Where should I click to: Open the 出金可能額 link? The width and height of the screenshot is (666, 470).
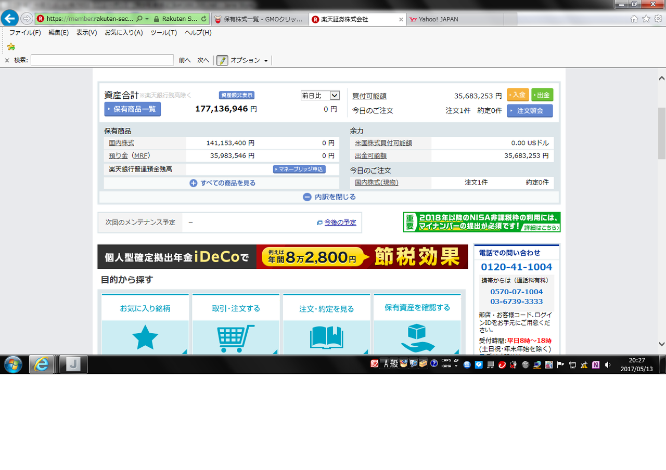[x=370, y=155]
